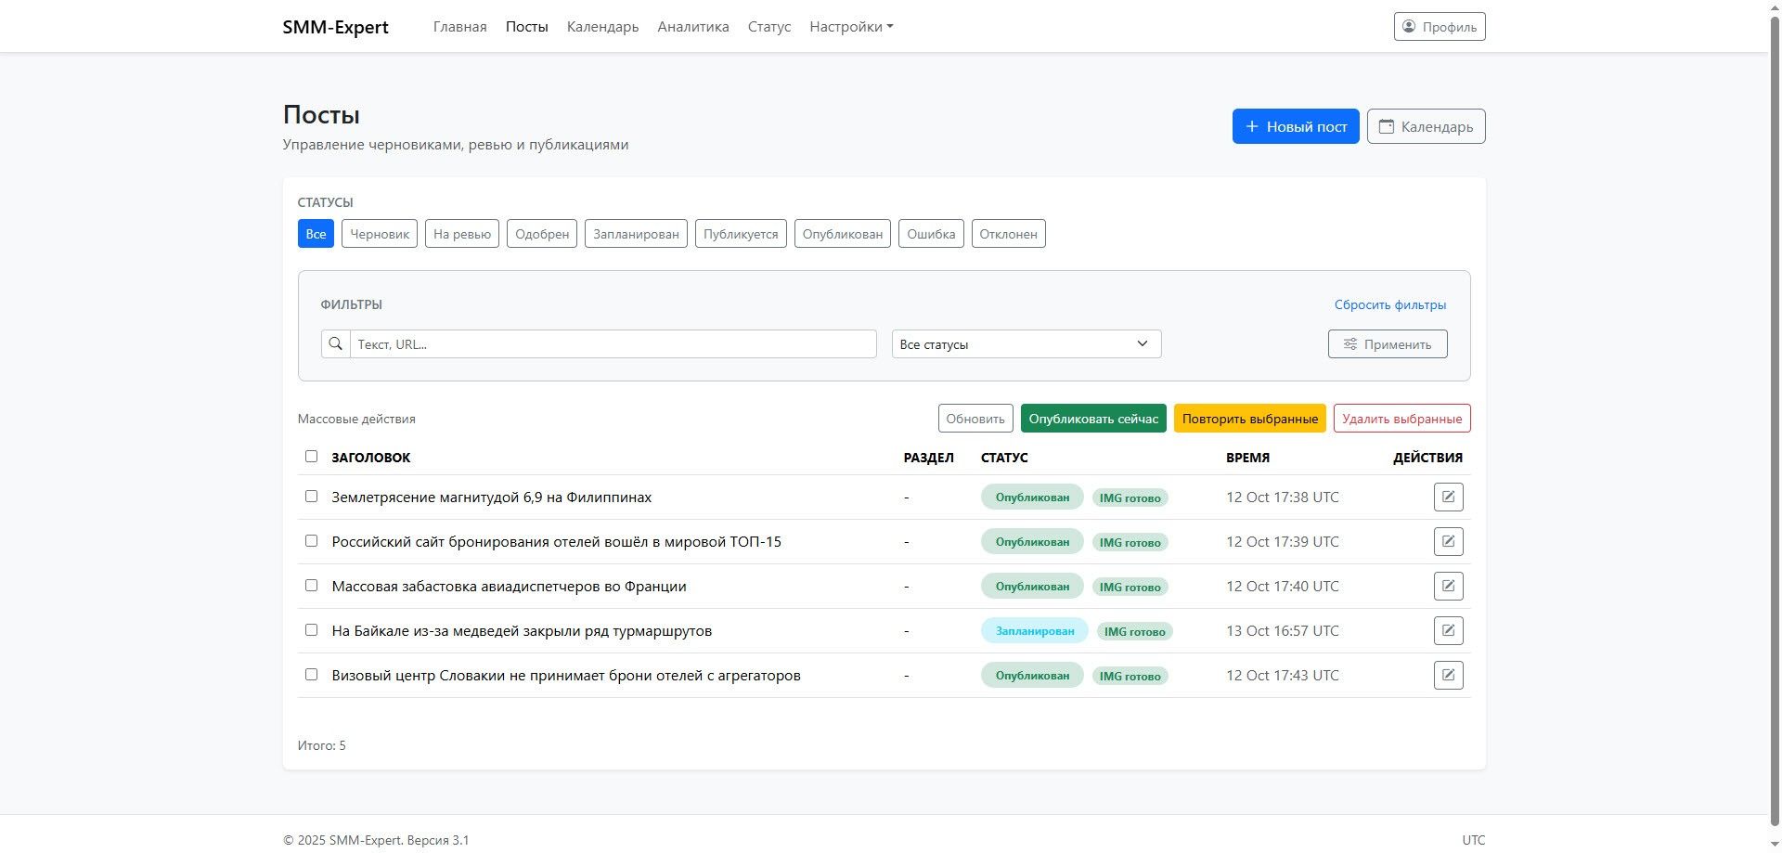Choose the Опубликован status filter pill
Image resolution: width=1782 pixels, height=853 pixels.
pos(843,234)
